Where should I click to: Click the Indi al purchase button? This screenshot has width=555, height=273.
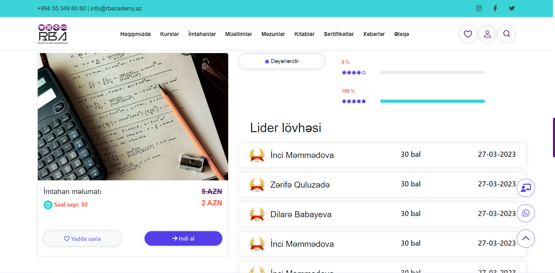tap(183, 238)
